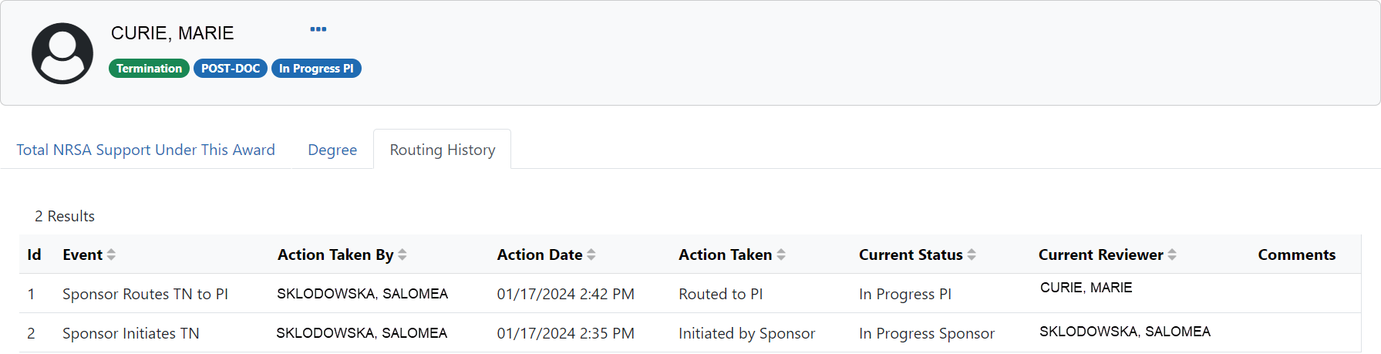Screen dimensions: 1381x354
Task: Sort table by Current Status
Action: 972,255
